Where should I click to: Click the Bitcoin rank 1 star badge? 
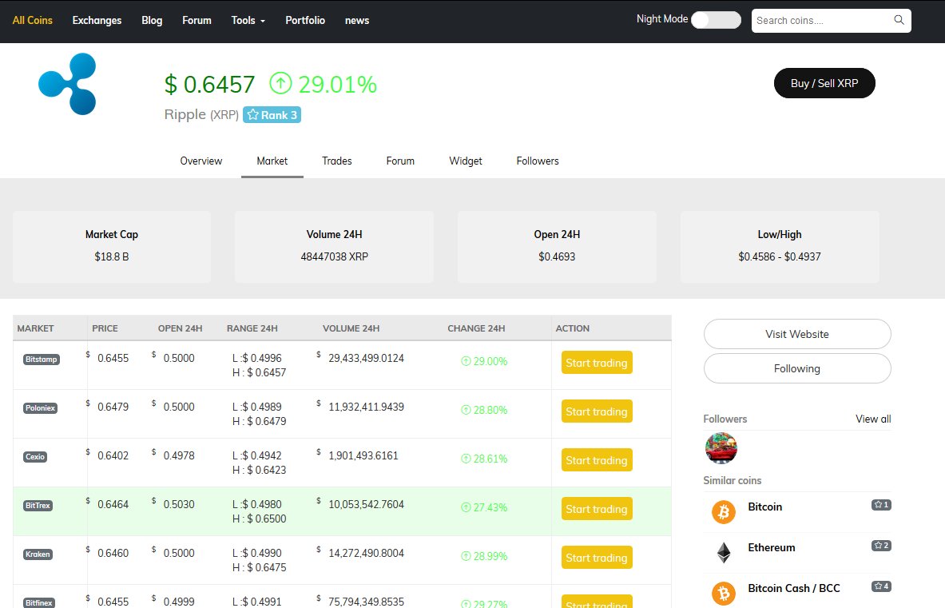881,504
